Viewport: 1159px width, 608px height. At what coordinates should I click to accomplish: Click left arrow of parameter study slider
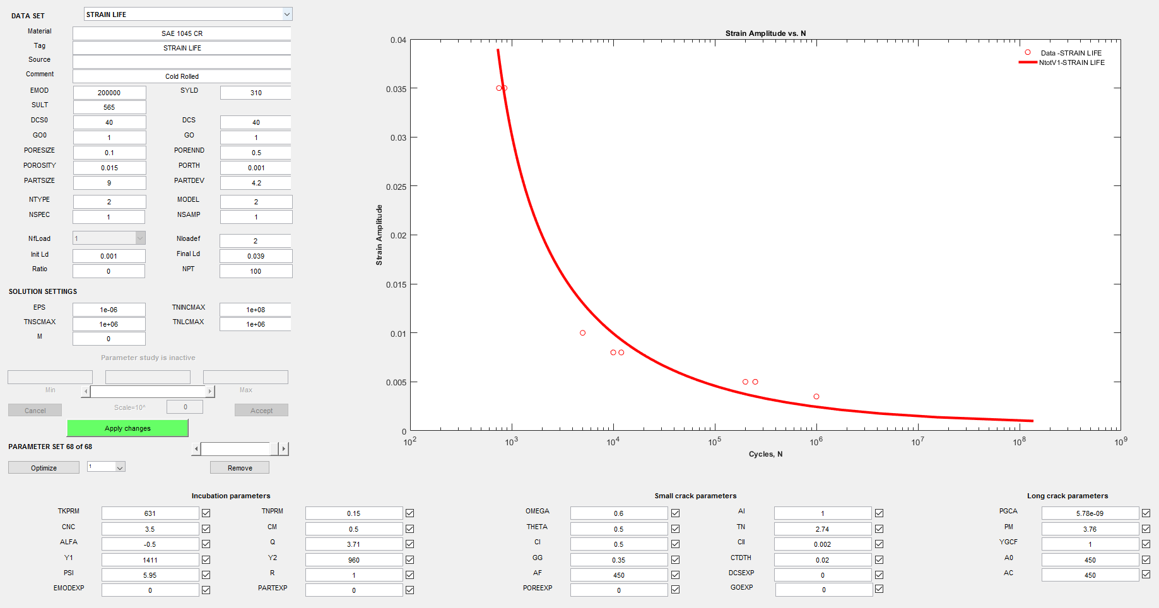(x=86, y=392)
